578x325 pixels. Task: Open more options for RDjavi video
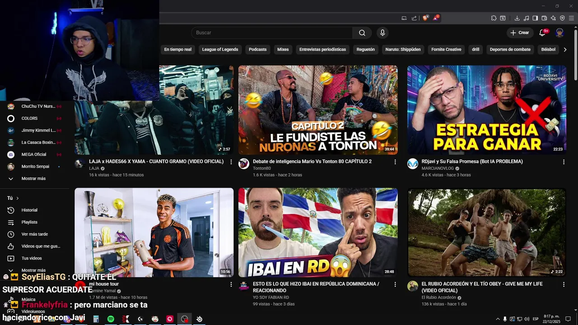(x=564, y=162)
